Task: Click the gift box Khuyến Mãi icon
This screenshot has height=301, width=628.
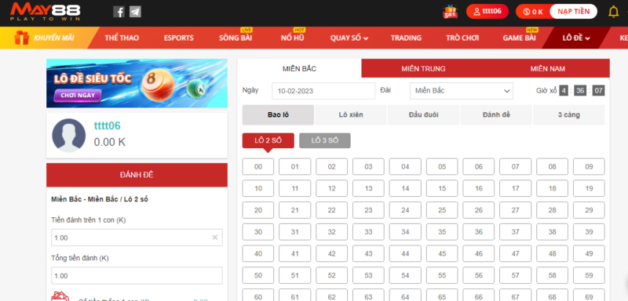Action: [x=21, y=38]
